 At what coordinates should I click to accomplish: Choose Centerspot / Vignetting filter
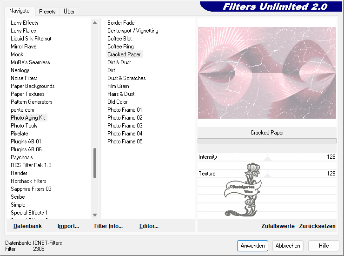(133, 31)
